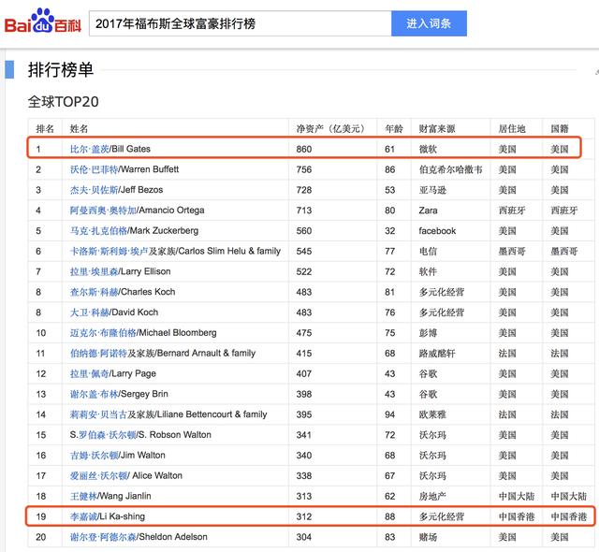The width and height of the screenshot is (599, 552).
Task: Click net worth value 860
Action: tap(303, 149)
